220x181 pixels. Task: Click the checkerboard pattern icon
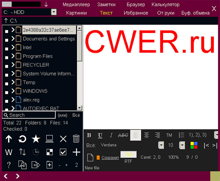[x=49, y=152]
